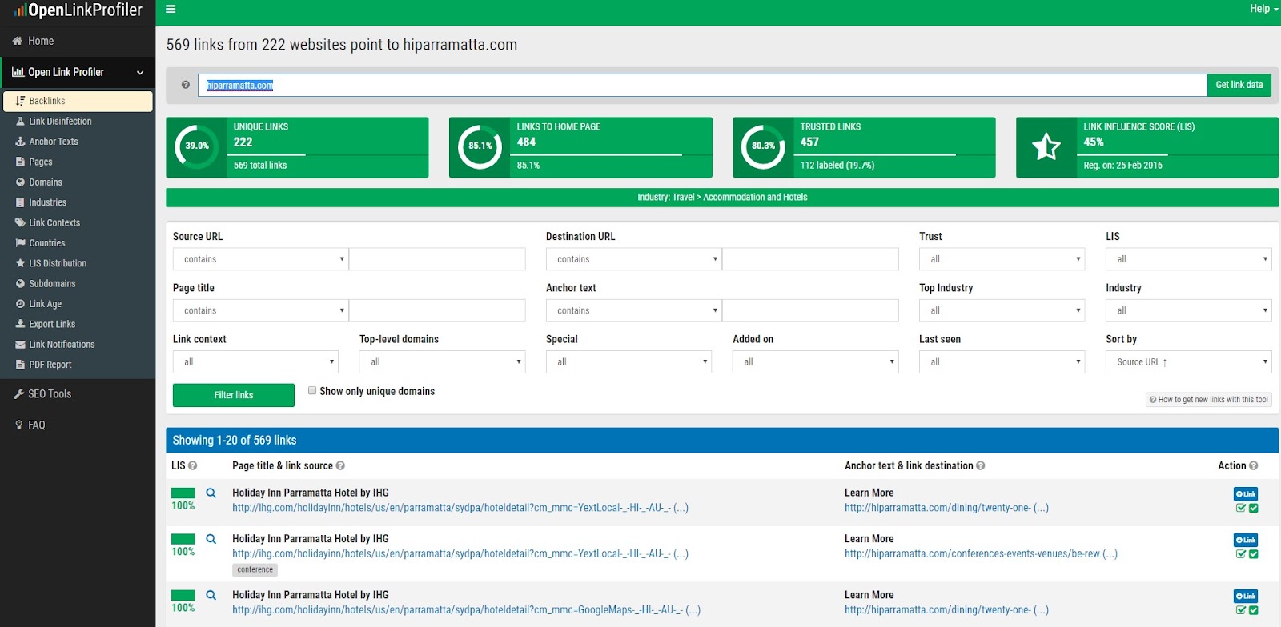Click the PDF Report file icon
The width and height of the screenshot is (1281, 627).
coord(21,365)
